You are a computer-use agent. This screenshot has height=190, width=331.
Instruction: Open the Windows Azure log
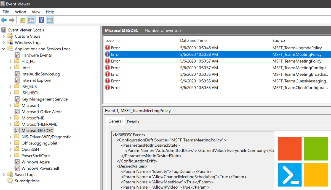click(x=36, y=162)
